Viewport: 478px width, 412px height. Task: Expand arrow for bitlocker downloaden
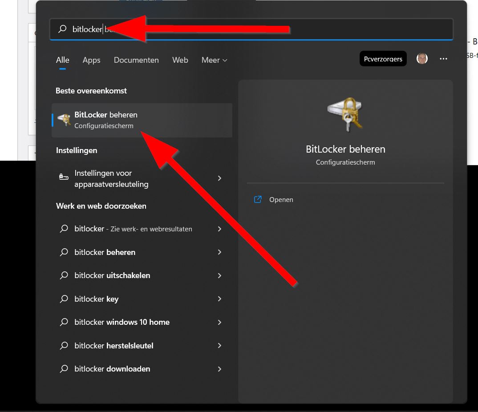tap(219, 369)
